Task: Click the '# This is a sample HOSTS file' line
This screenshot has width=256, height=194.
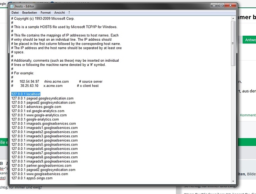Action: click(64, 27)
